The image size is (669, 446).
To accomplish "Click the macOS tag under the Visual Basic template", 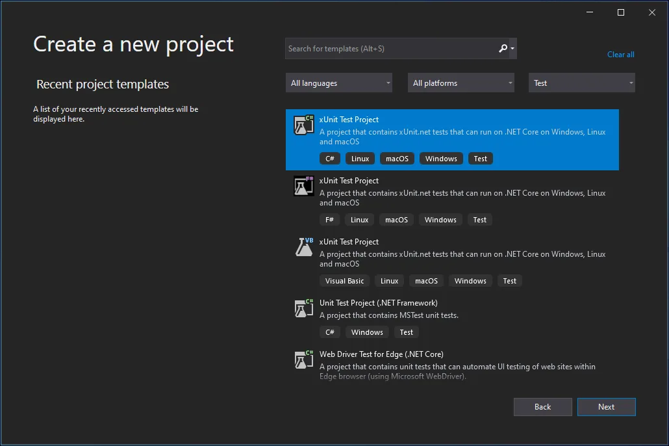I will click(x=426, y=280).
